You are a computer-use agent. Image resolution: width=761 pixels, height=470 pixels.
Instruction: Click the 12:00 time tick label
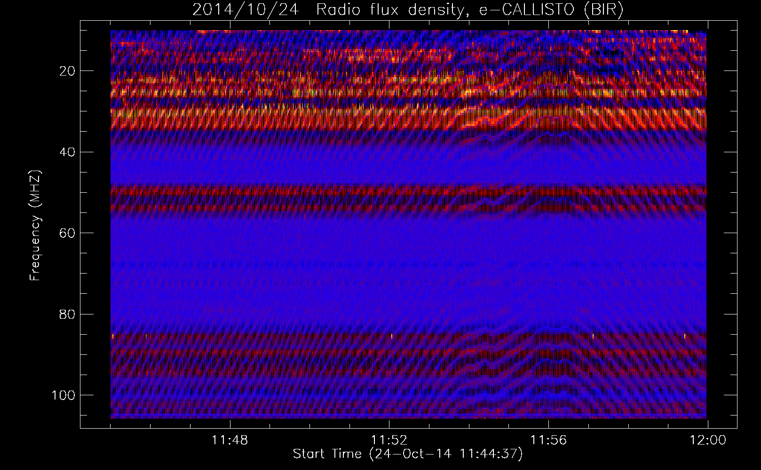(x=708, y=440)
